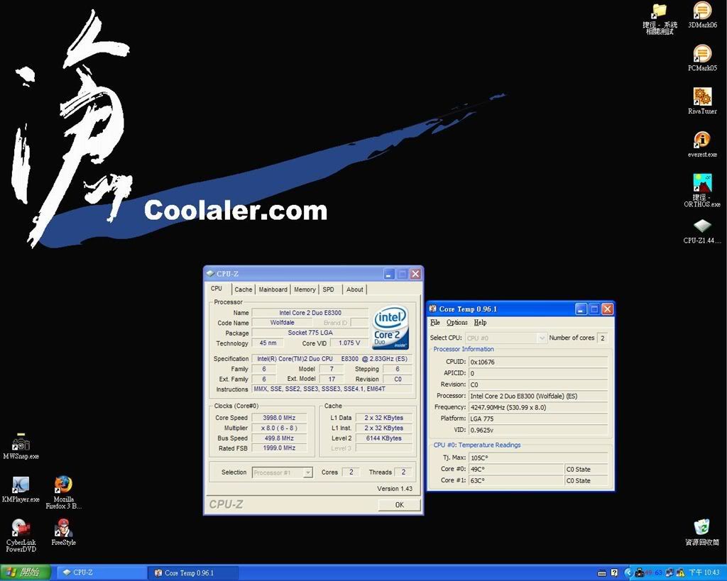Switch to the About tab
This screenshot has height=581, width=727.
tap(355, 289)
